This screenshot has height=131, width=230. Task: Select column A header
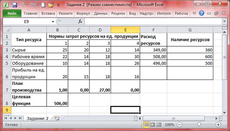[x=29, y=30]
